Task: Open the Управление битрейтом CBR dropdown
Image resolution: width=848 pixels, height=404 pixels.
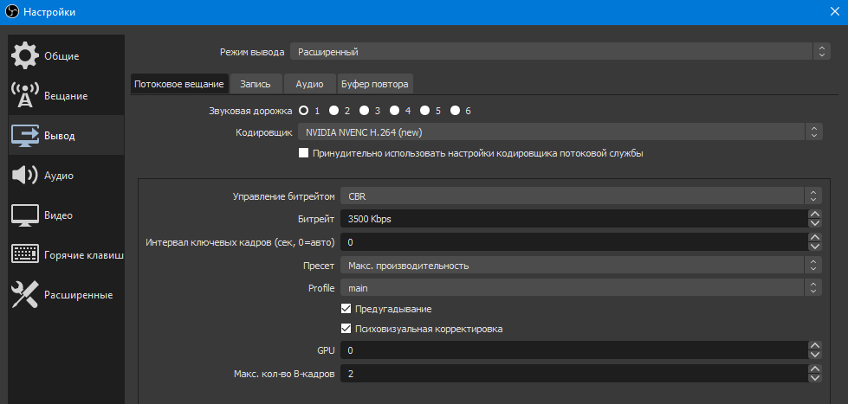Action: 581,196
